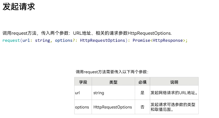The image size is (219, 118).
Task: Click the 发起请求可选参数 description cell
Action: 173,107
